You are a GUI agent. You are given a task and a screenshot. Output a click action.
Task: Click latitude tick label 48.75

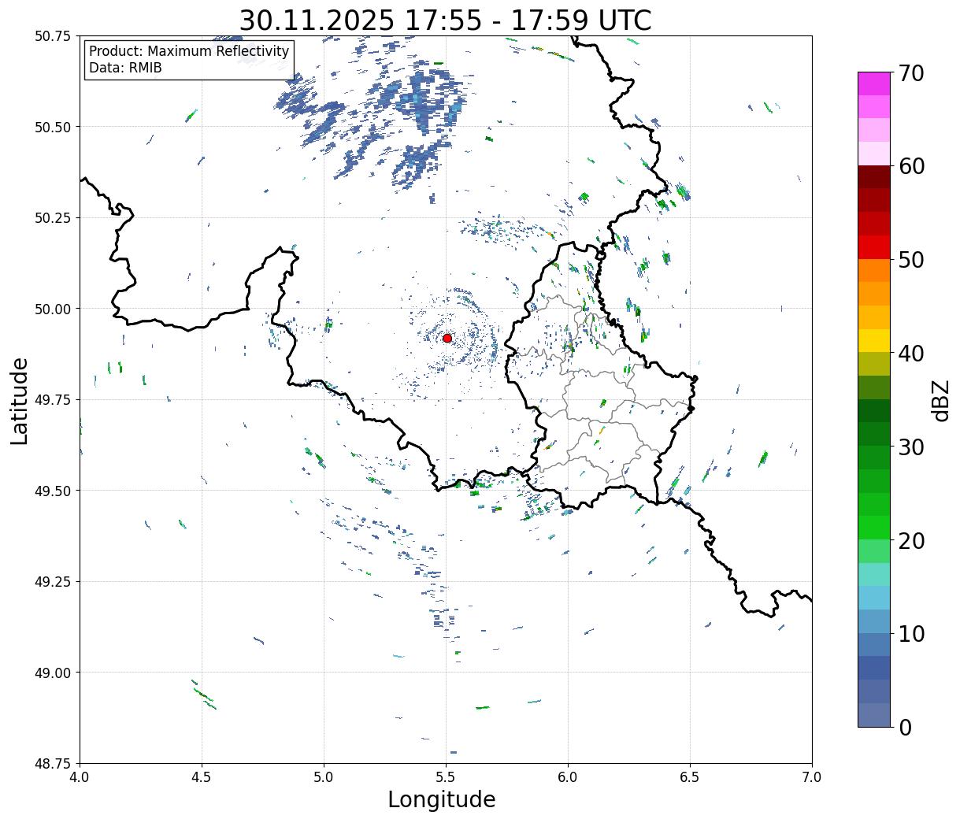[x=54, y=763]
